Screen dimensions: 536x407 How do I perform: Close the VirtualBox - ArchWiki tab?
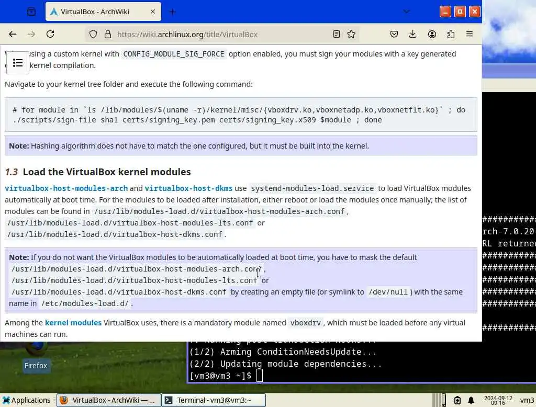pyautogui.click(x=153, y=12)
